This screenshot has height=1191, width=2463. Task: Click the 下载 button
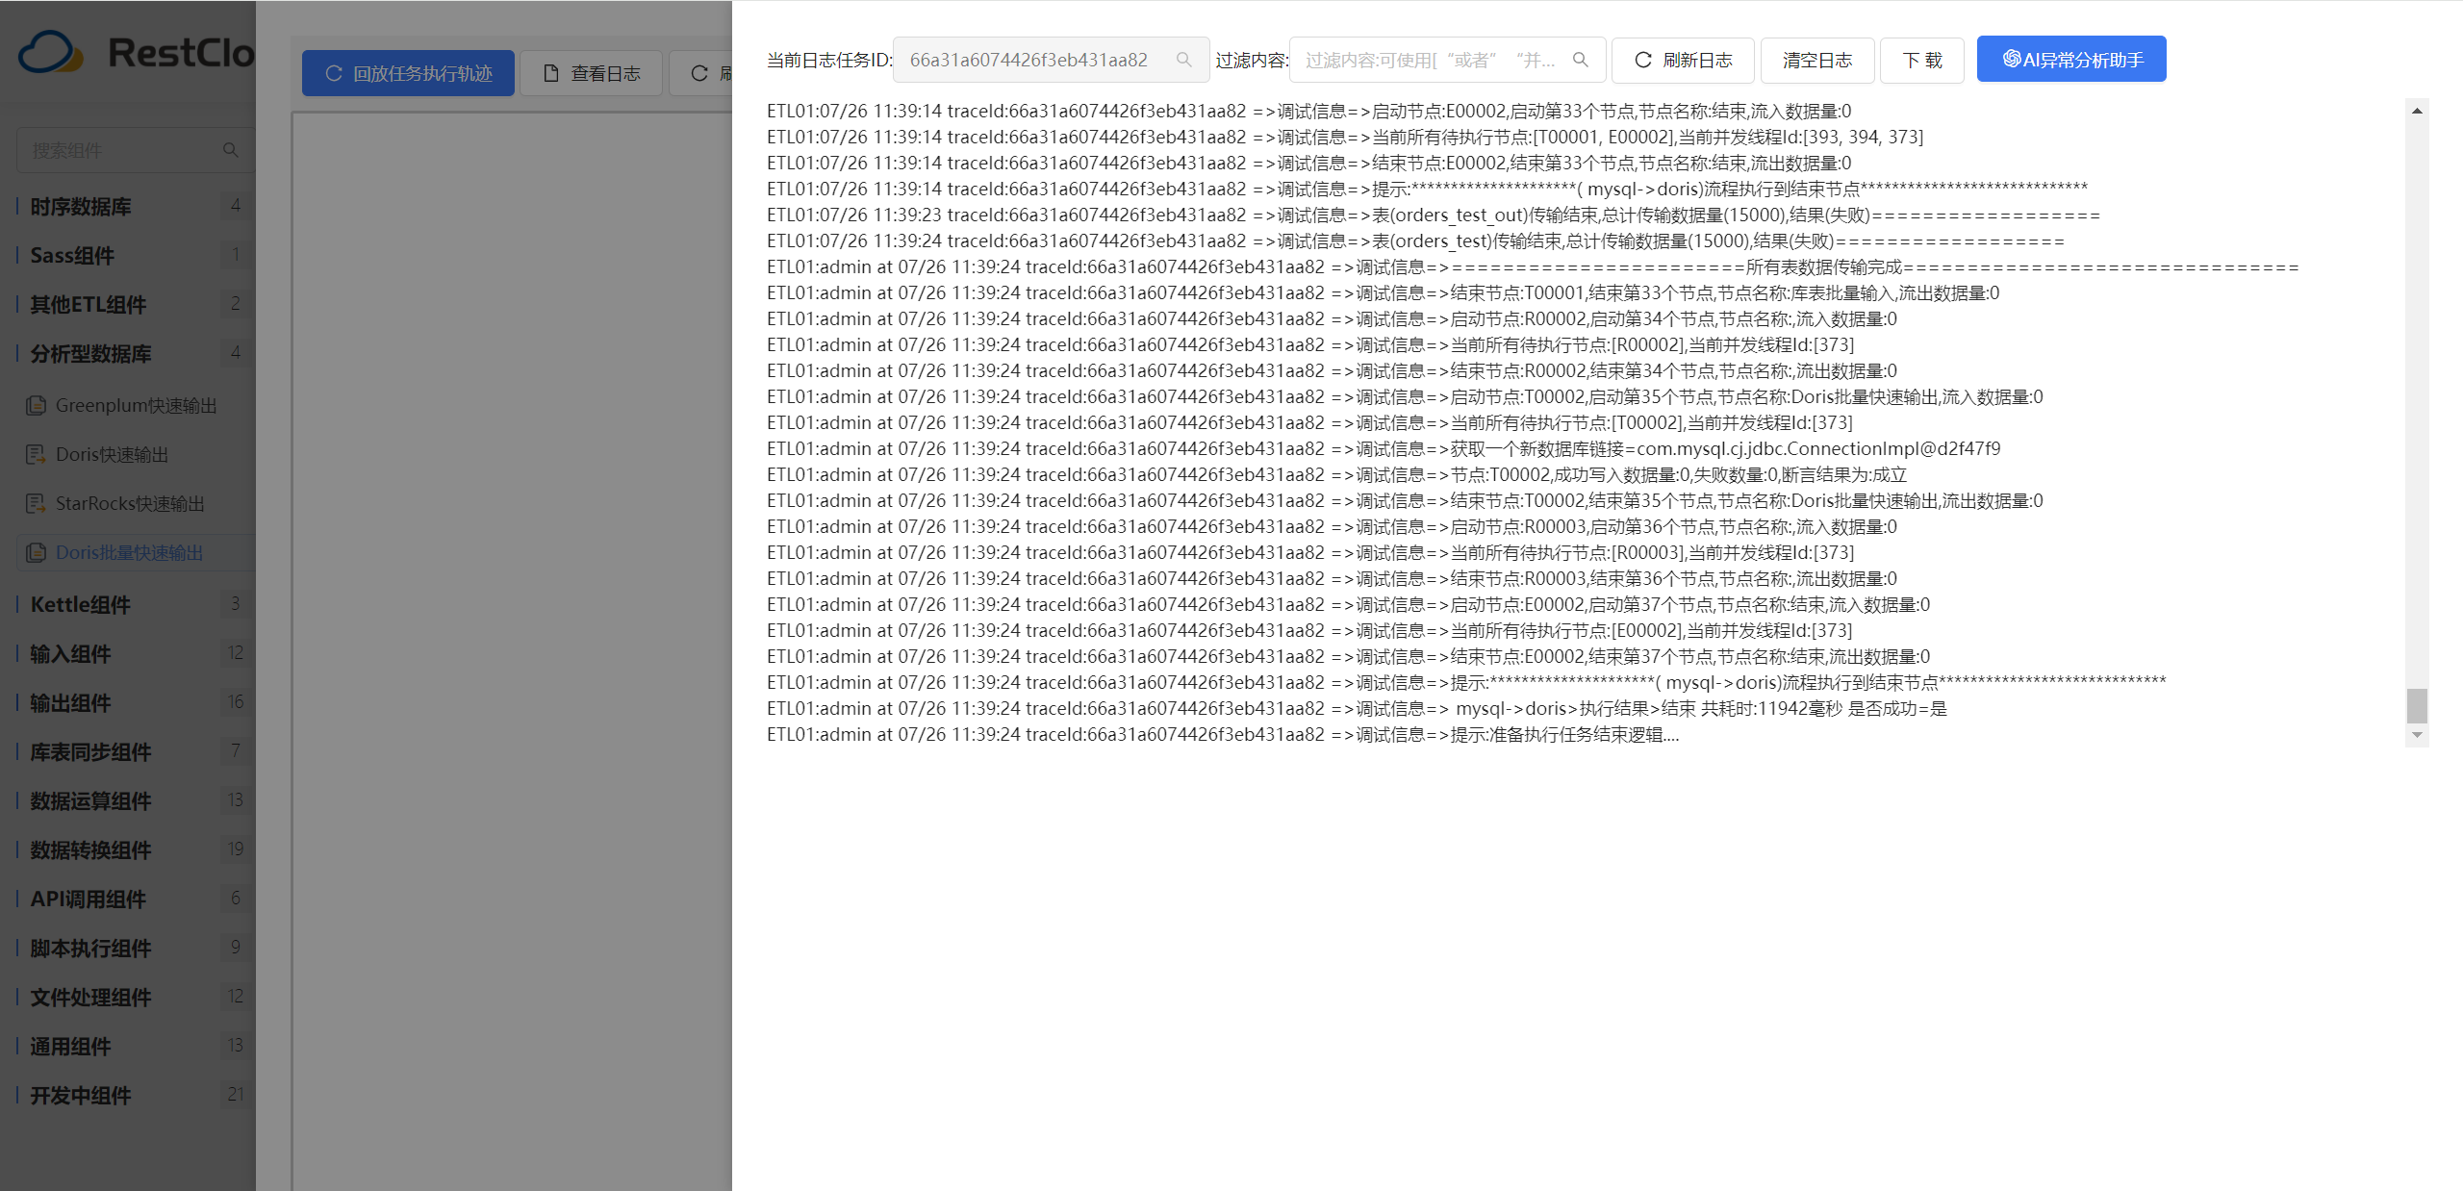1922,60
